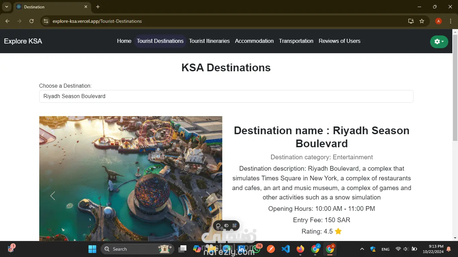The height and width of the screenshot is (257, 458).
Task: Open the list menu icon in floating pill
Action: coord(234,226)
